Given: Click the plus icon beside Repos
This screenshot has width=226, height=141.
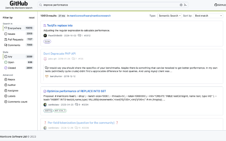Looking at the screenshot, I should point(6,79).
